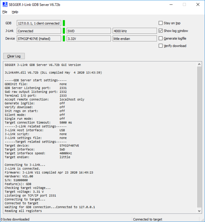
Task: Enable the Verify download checkbox
Action: pyautogui.click(x=160, y=46)
